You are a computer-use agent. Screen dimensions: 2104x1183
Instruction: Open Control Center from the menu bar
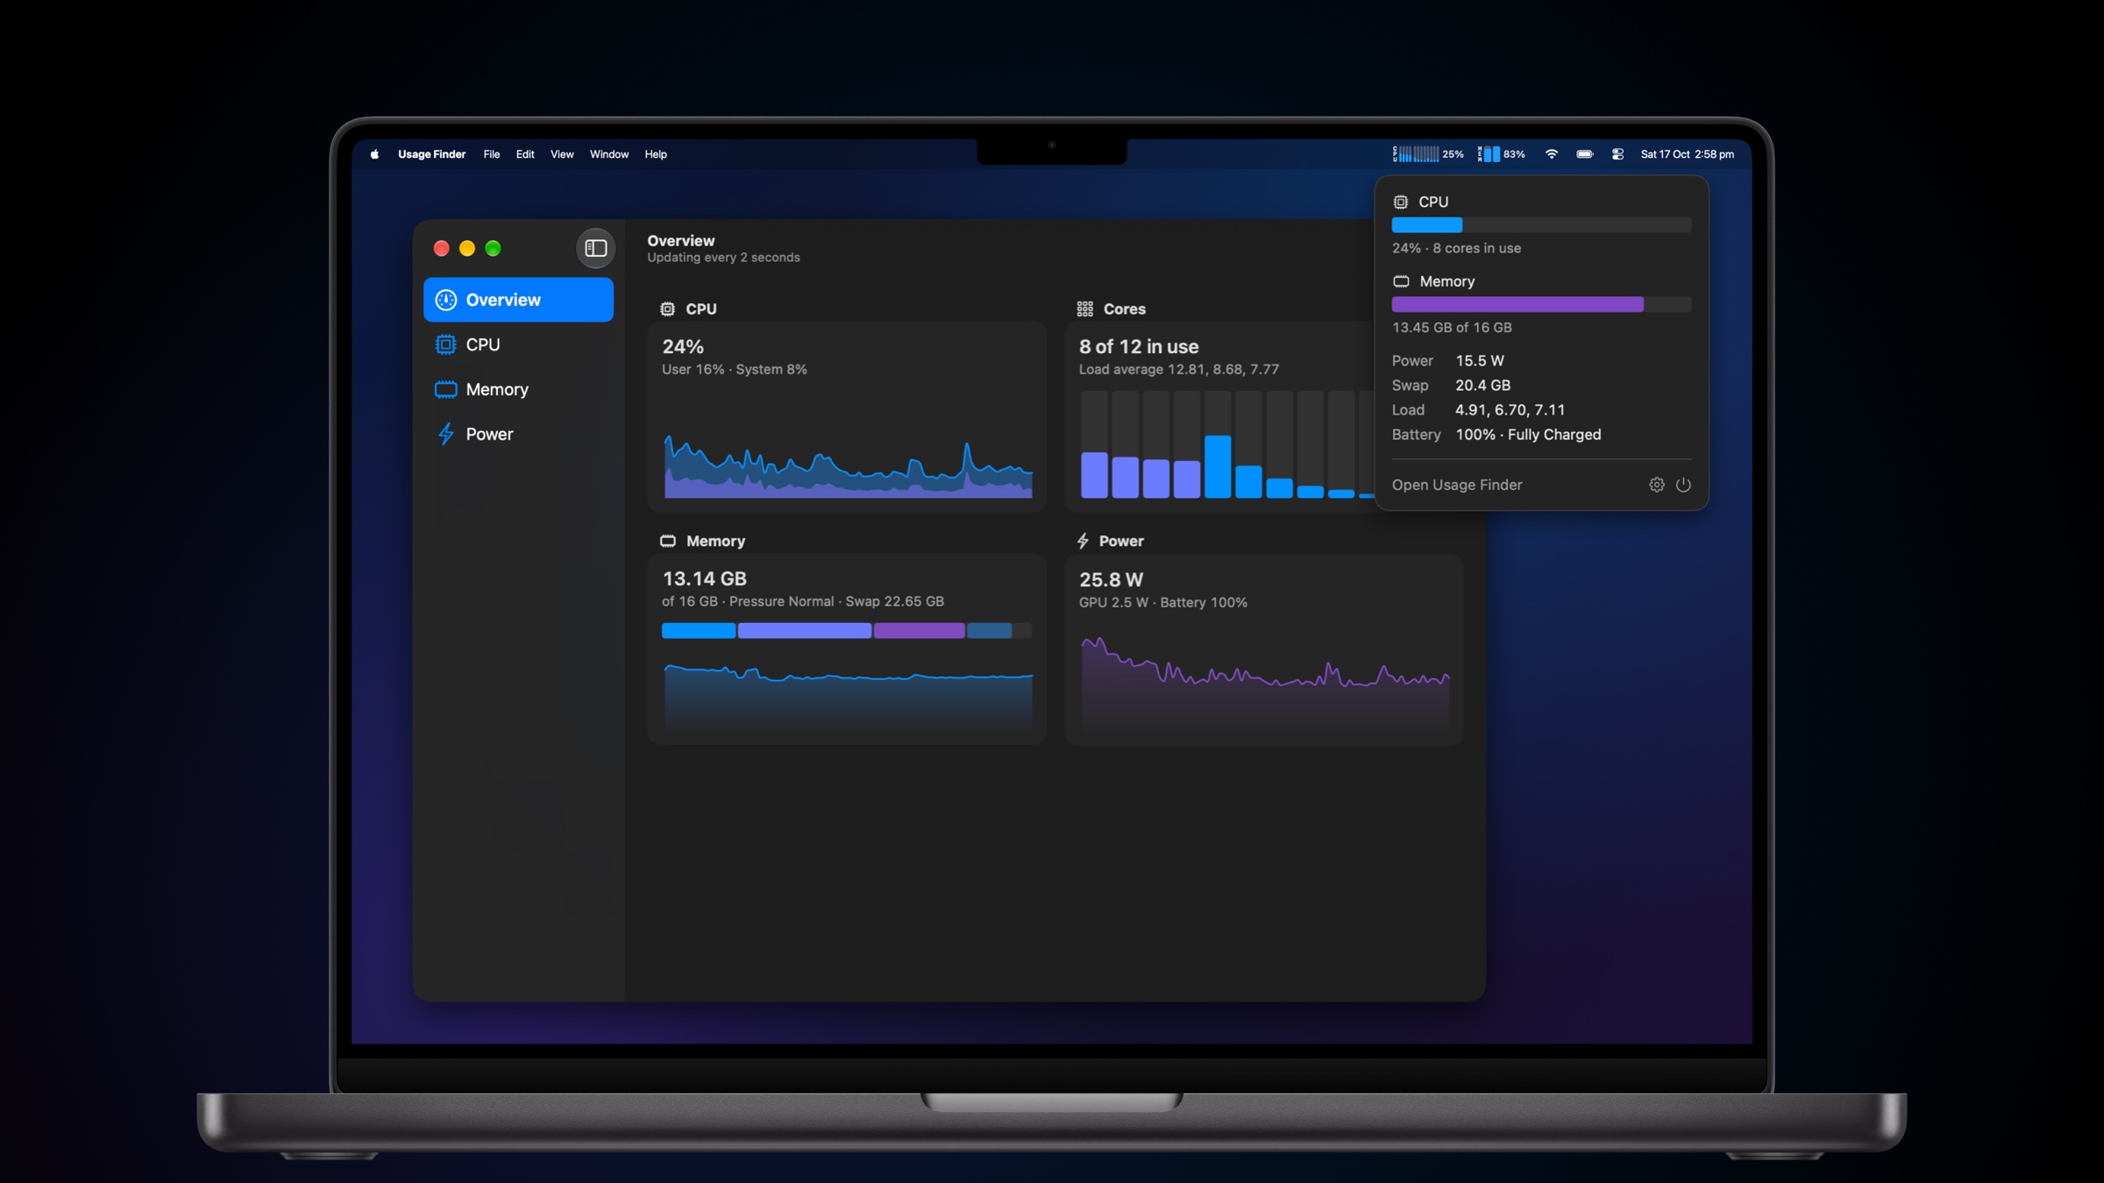tap(1617, 154)
